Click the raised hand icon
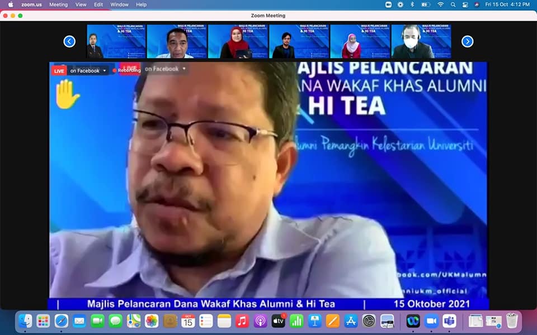 67,94
